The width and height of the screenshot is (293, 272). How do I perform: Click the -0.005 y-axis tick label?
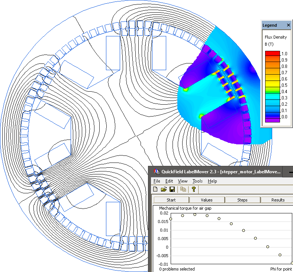(x=162, y=256)
